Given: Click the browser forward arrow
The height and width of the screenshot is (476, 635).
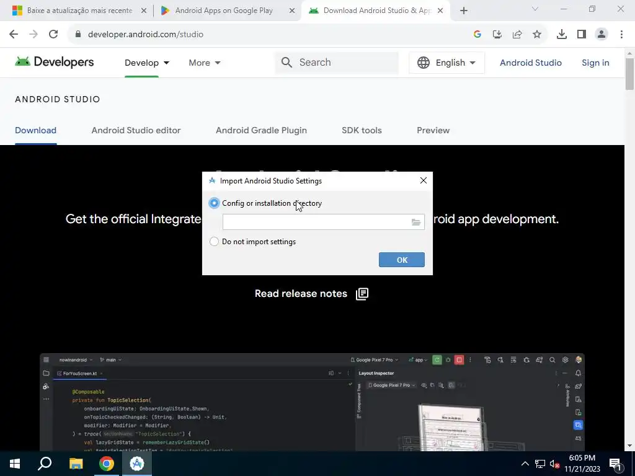Looking at the screenshot, I should (33, 35).
